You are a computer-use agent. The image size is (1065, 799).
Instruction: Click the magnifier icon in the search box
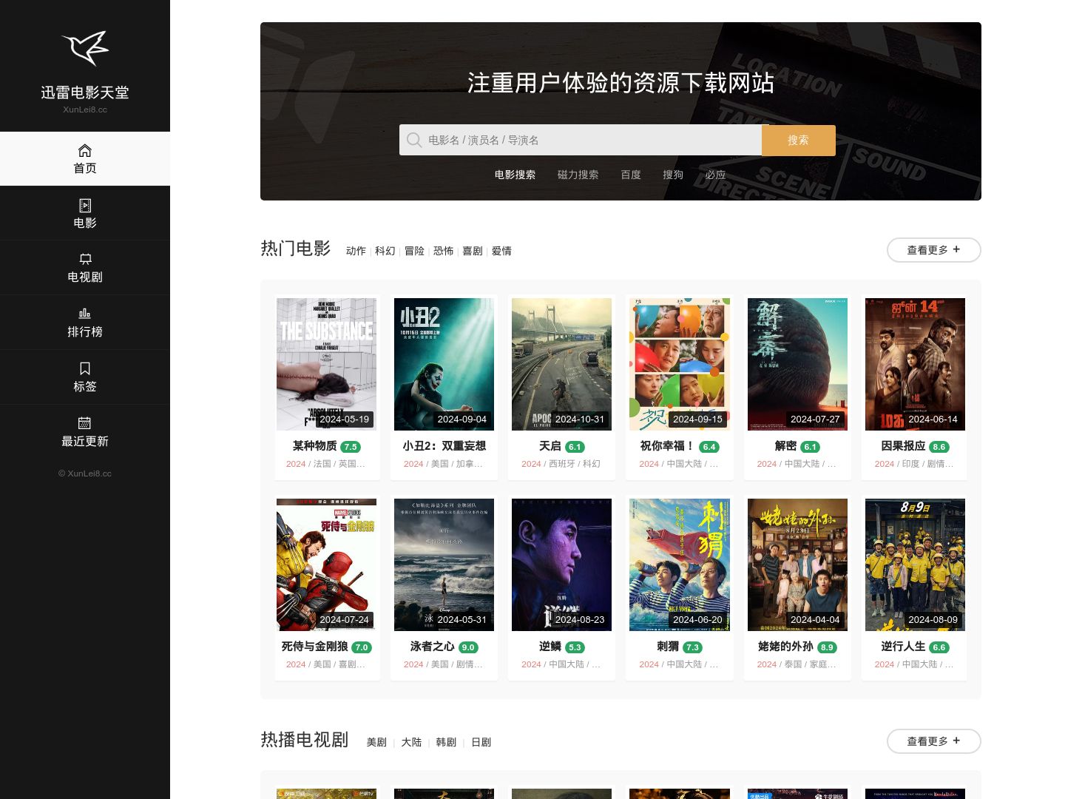coord(414,140)
